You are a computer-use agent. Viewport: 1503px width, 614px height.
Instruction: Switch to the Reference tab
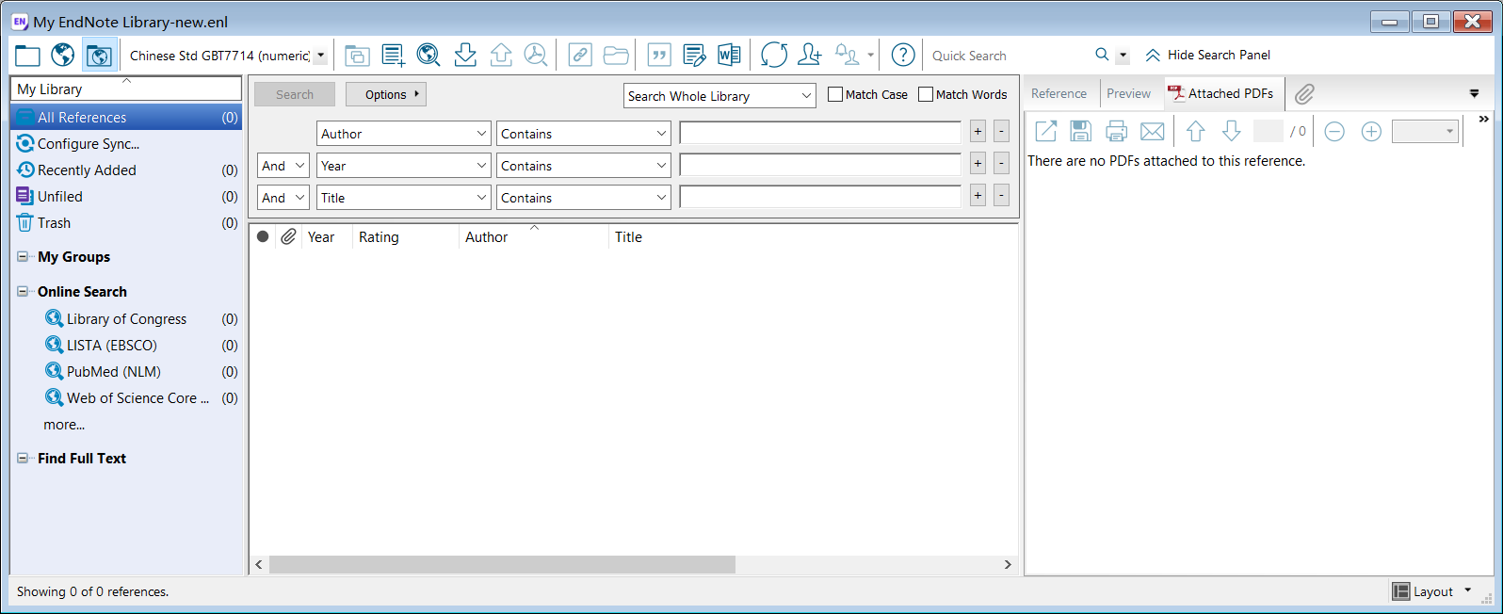1059,93
